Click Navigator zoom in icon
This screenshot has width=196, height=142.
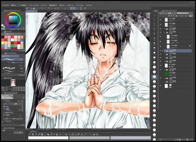pos(16,88)
